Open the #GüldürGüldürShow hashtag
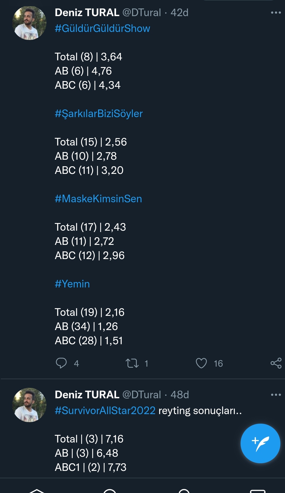285x493 pixels. pyautogui.click(x=102, y=28)
